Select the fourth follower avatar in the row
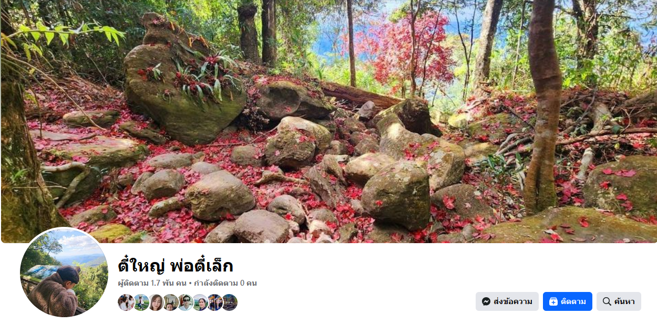Viewport: 657px width, 324px height. coord(170,302)
